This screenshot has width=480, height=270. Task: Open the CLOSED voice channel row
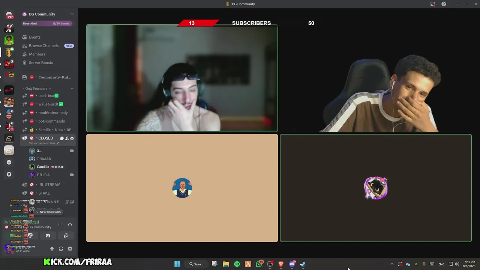click(48, 140)
